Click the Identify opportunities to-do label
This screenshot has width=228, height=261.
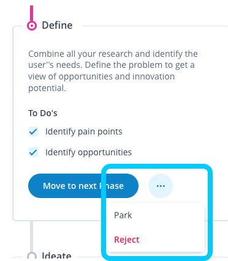(88, 152)
